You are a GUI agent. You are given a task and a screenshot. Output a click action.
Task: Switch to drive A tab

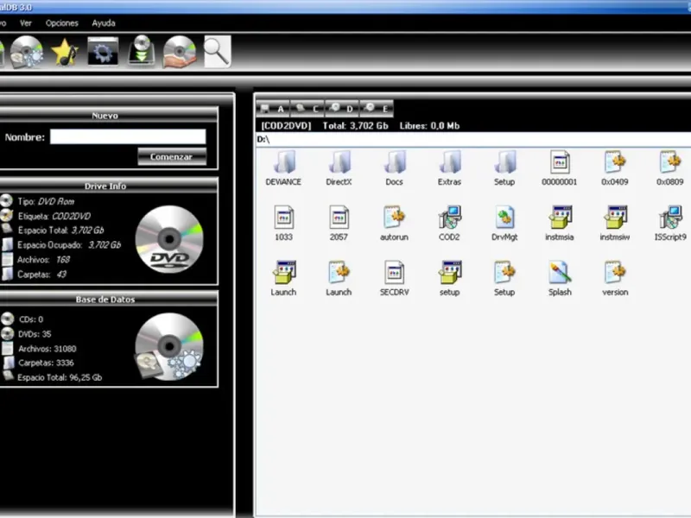(x=275, y=109)
